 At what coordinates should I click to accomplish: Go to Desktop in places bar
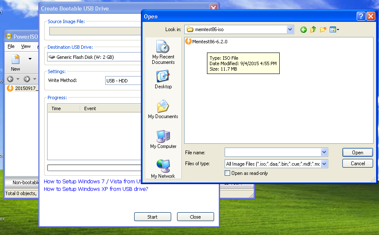tap(163, 80)
